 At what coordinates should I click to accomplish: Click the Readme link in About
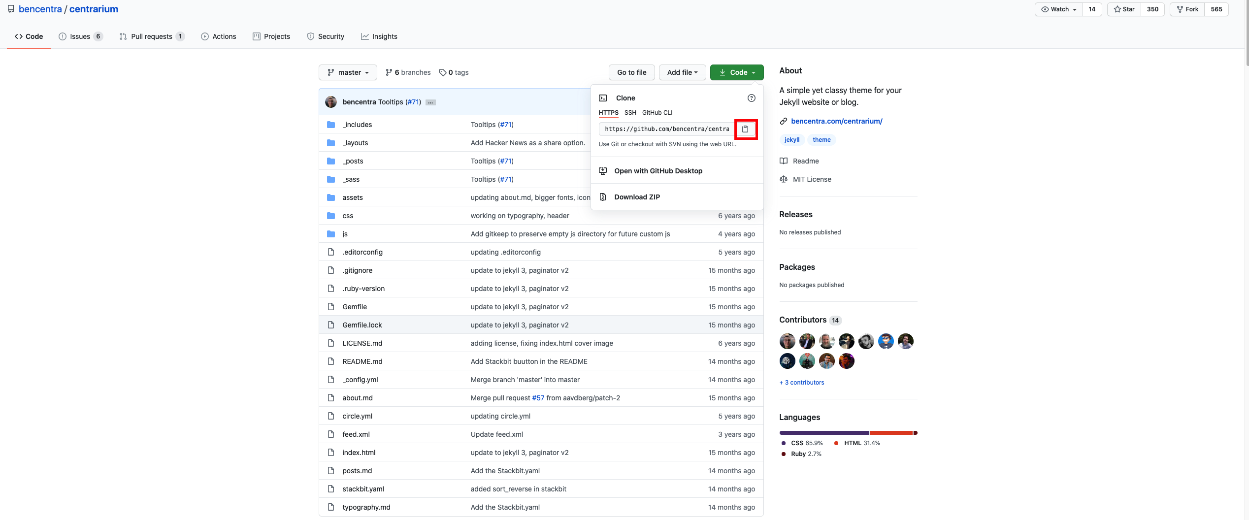tap(806, 161)
